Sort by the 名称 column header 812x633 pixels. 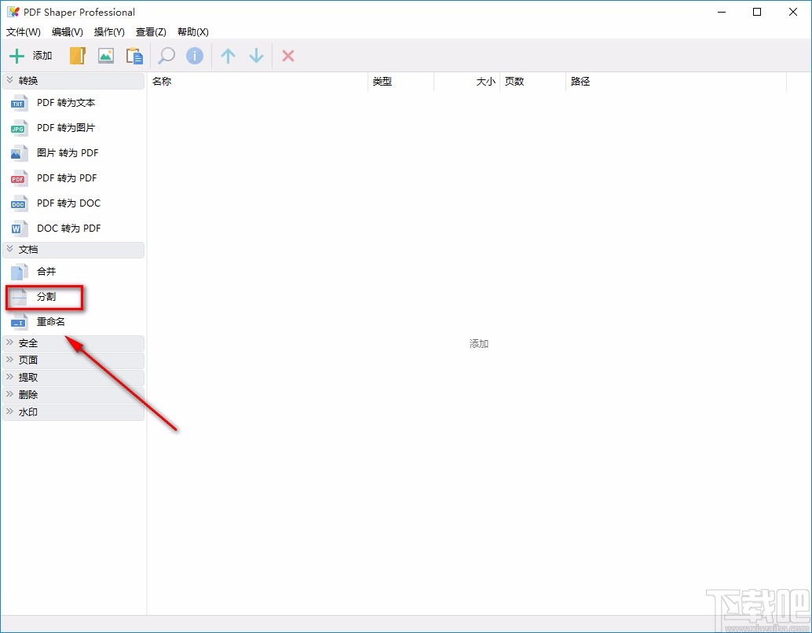pyautogui.click(x=258, y=82)
